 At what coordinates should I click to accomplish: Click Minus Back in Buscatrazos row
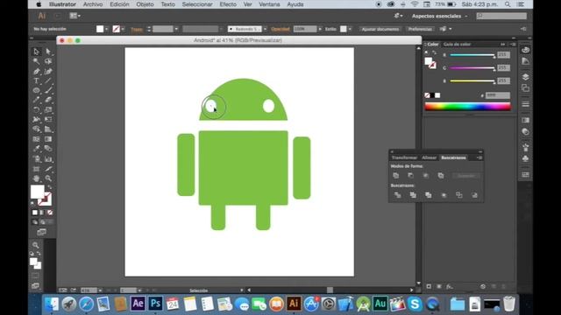pyautogui.click(x=474, y=195)
